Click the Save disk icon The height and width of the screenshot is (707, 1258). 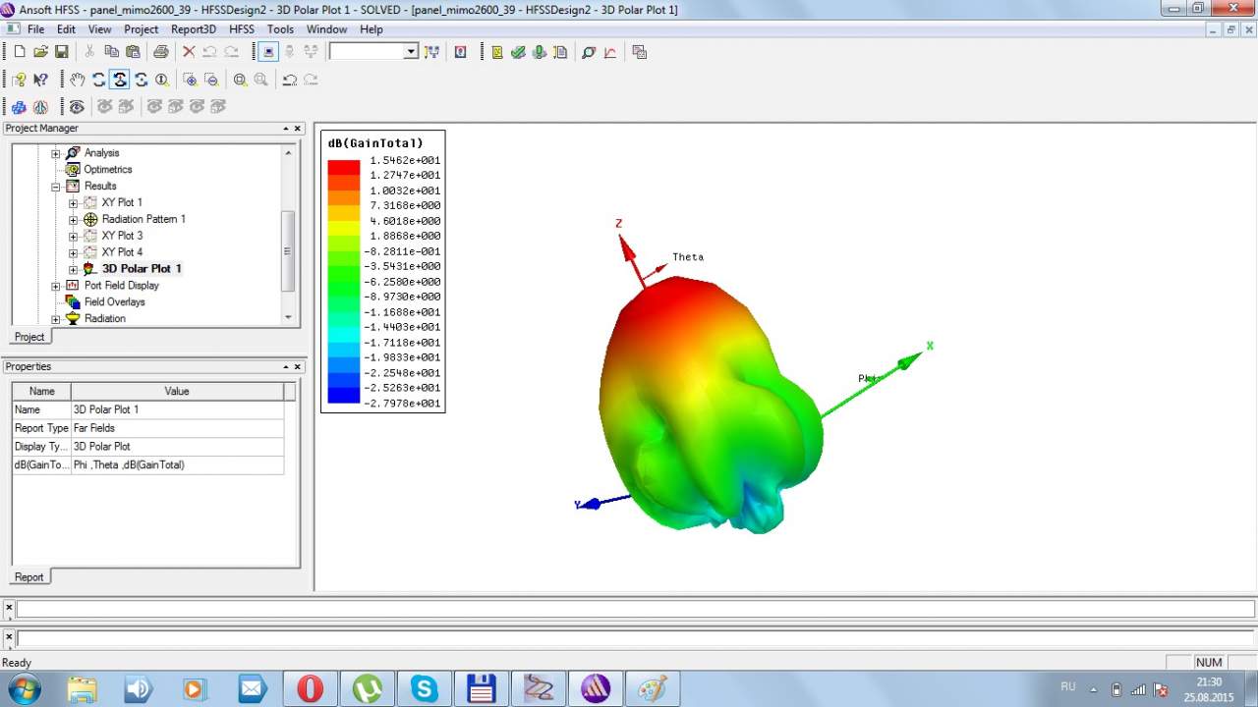pyautogui.click(x=61, y=52)
